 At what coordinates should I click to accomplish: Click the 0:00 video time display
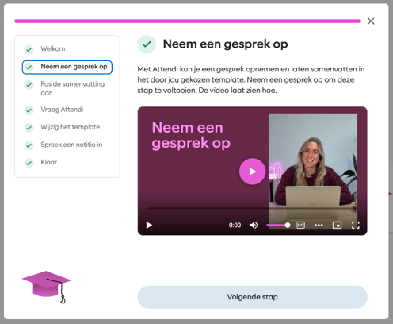(x=235, y=226)
